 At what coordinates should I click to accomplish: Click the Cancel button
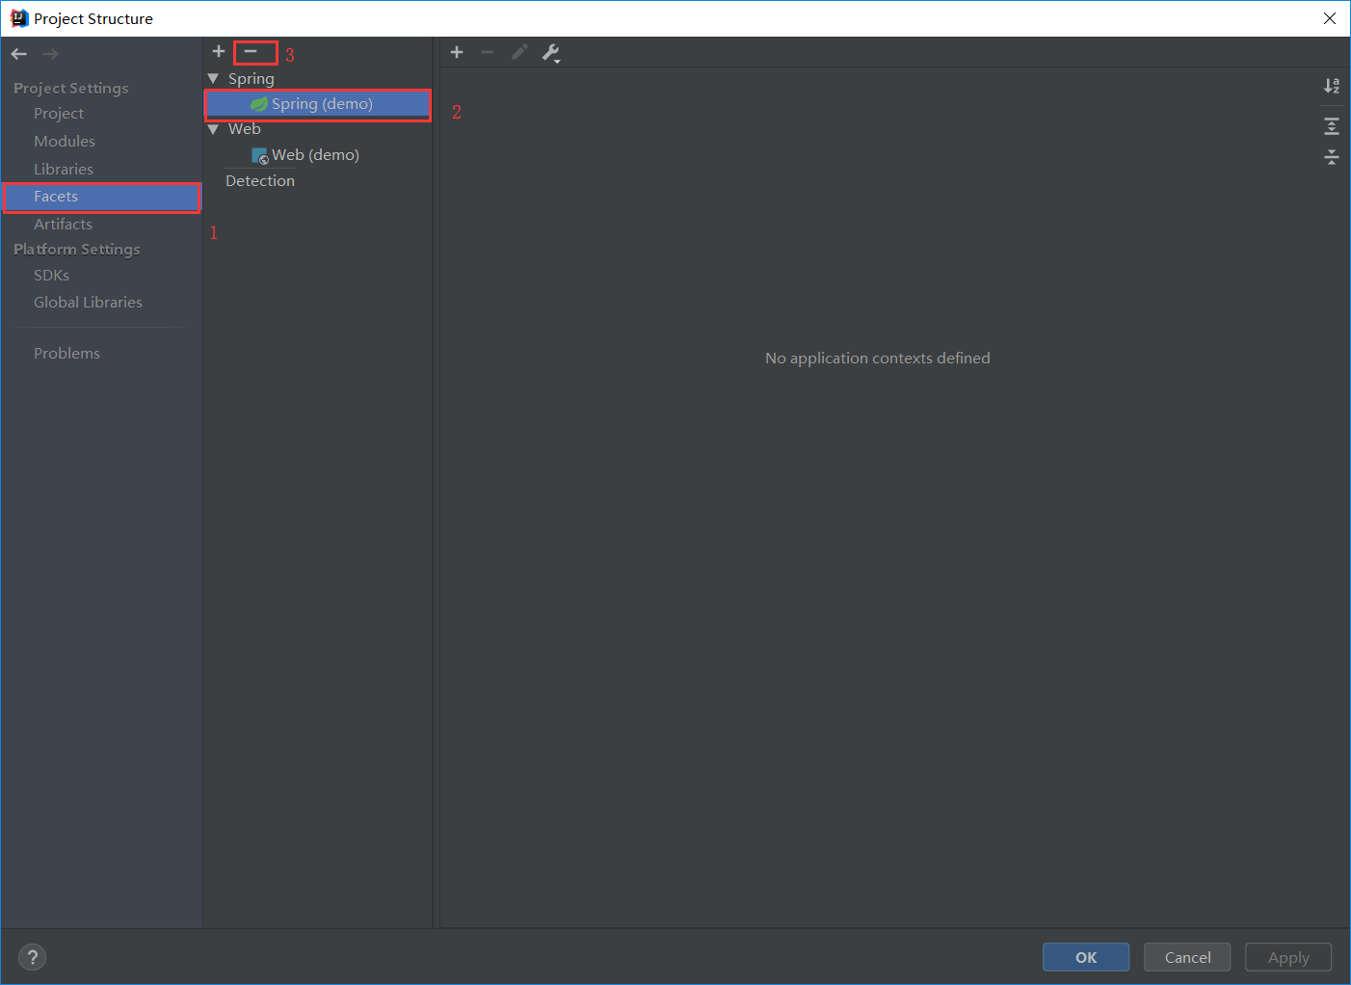pyautogui.click(x=1187, y=957)
